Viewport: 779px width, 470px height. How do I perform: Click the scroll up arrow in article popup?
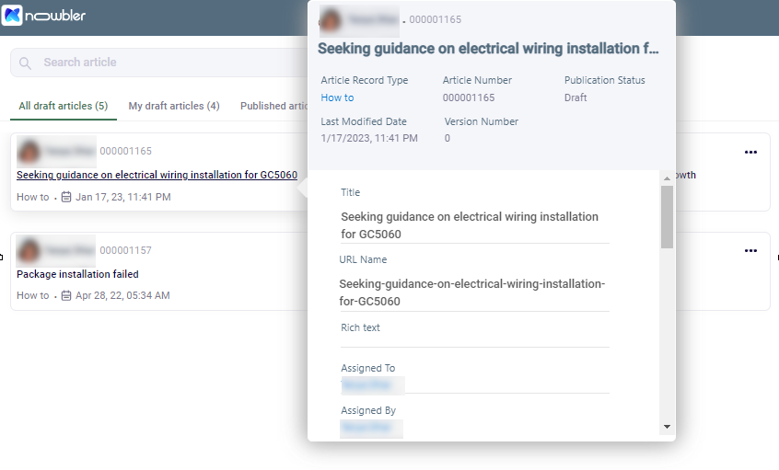coord(667,178)
